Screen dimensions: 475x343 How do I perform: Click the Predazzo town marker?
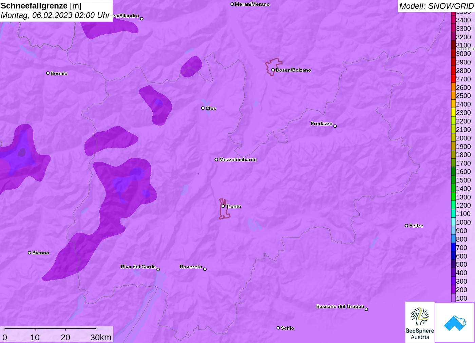point(335,126)
